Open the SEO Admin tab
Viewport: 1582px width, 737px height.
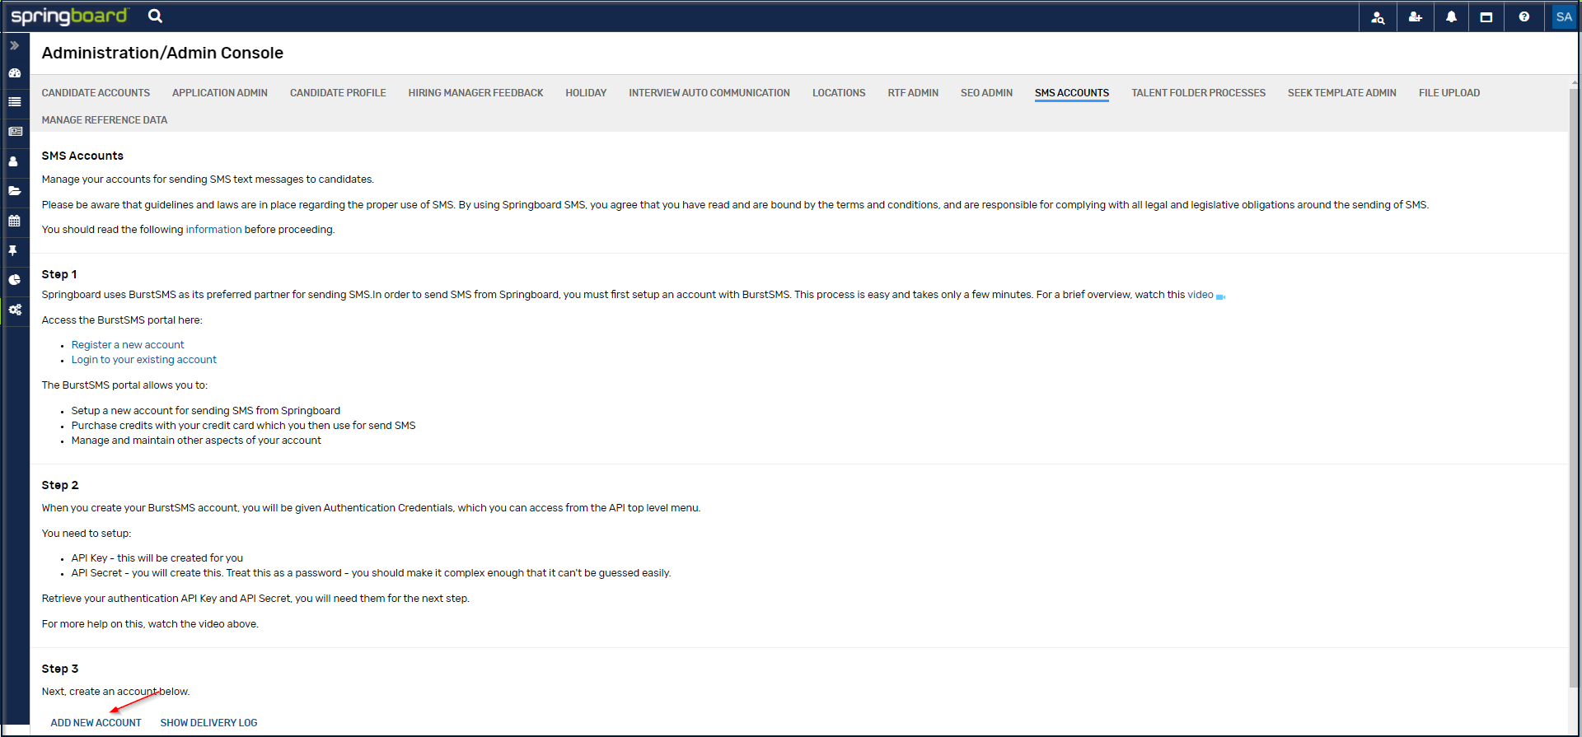coord(986,93)
